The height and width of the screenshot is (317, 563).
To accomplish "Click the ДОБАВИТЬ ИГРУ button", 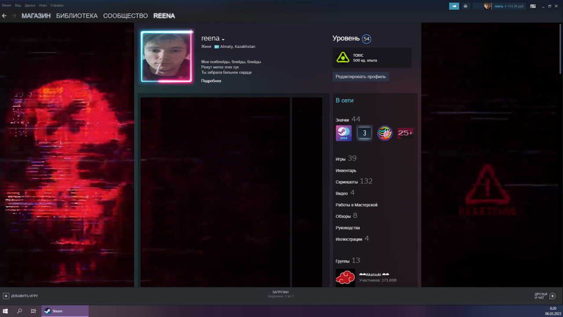I will click(21, 296).
